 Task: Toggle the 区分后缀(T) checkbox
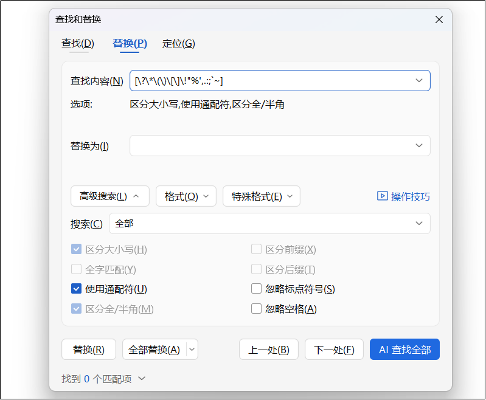point(256,269)
